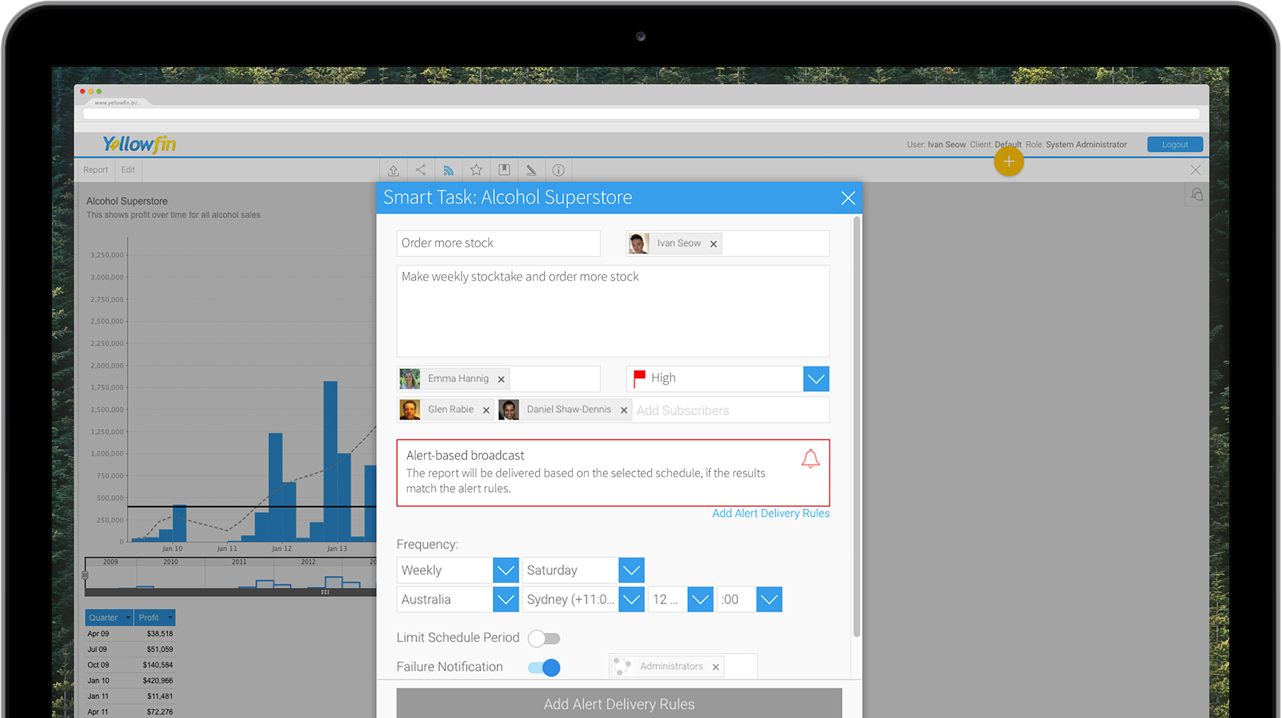Image resolution: width=1282 pixels, height=718 pixels.
Task: Open the Sydney timezone dropdown
Action: 632,600
